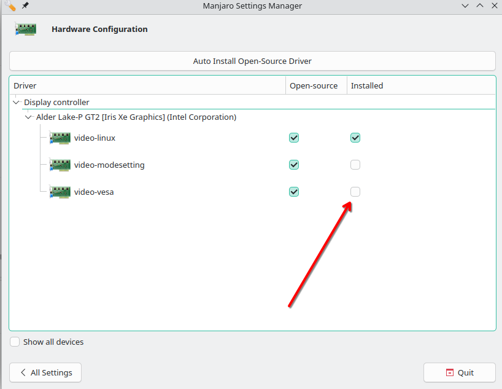Image resolution: width=502 pixels, height=389 pixels.
Task: Quit the Manjaro Settings Manager
Action: (460, 372)
